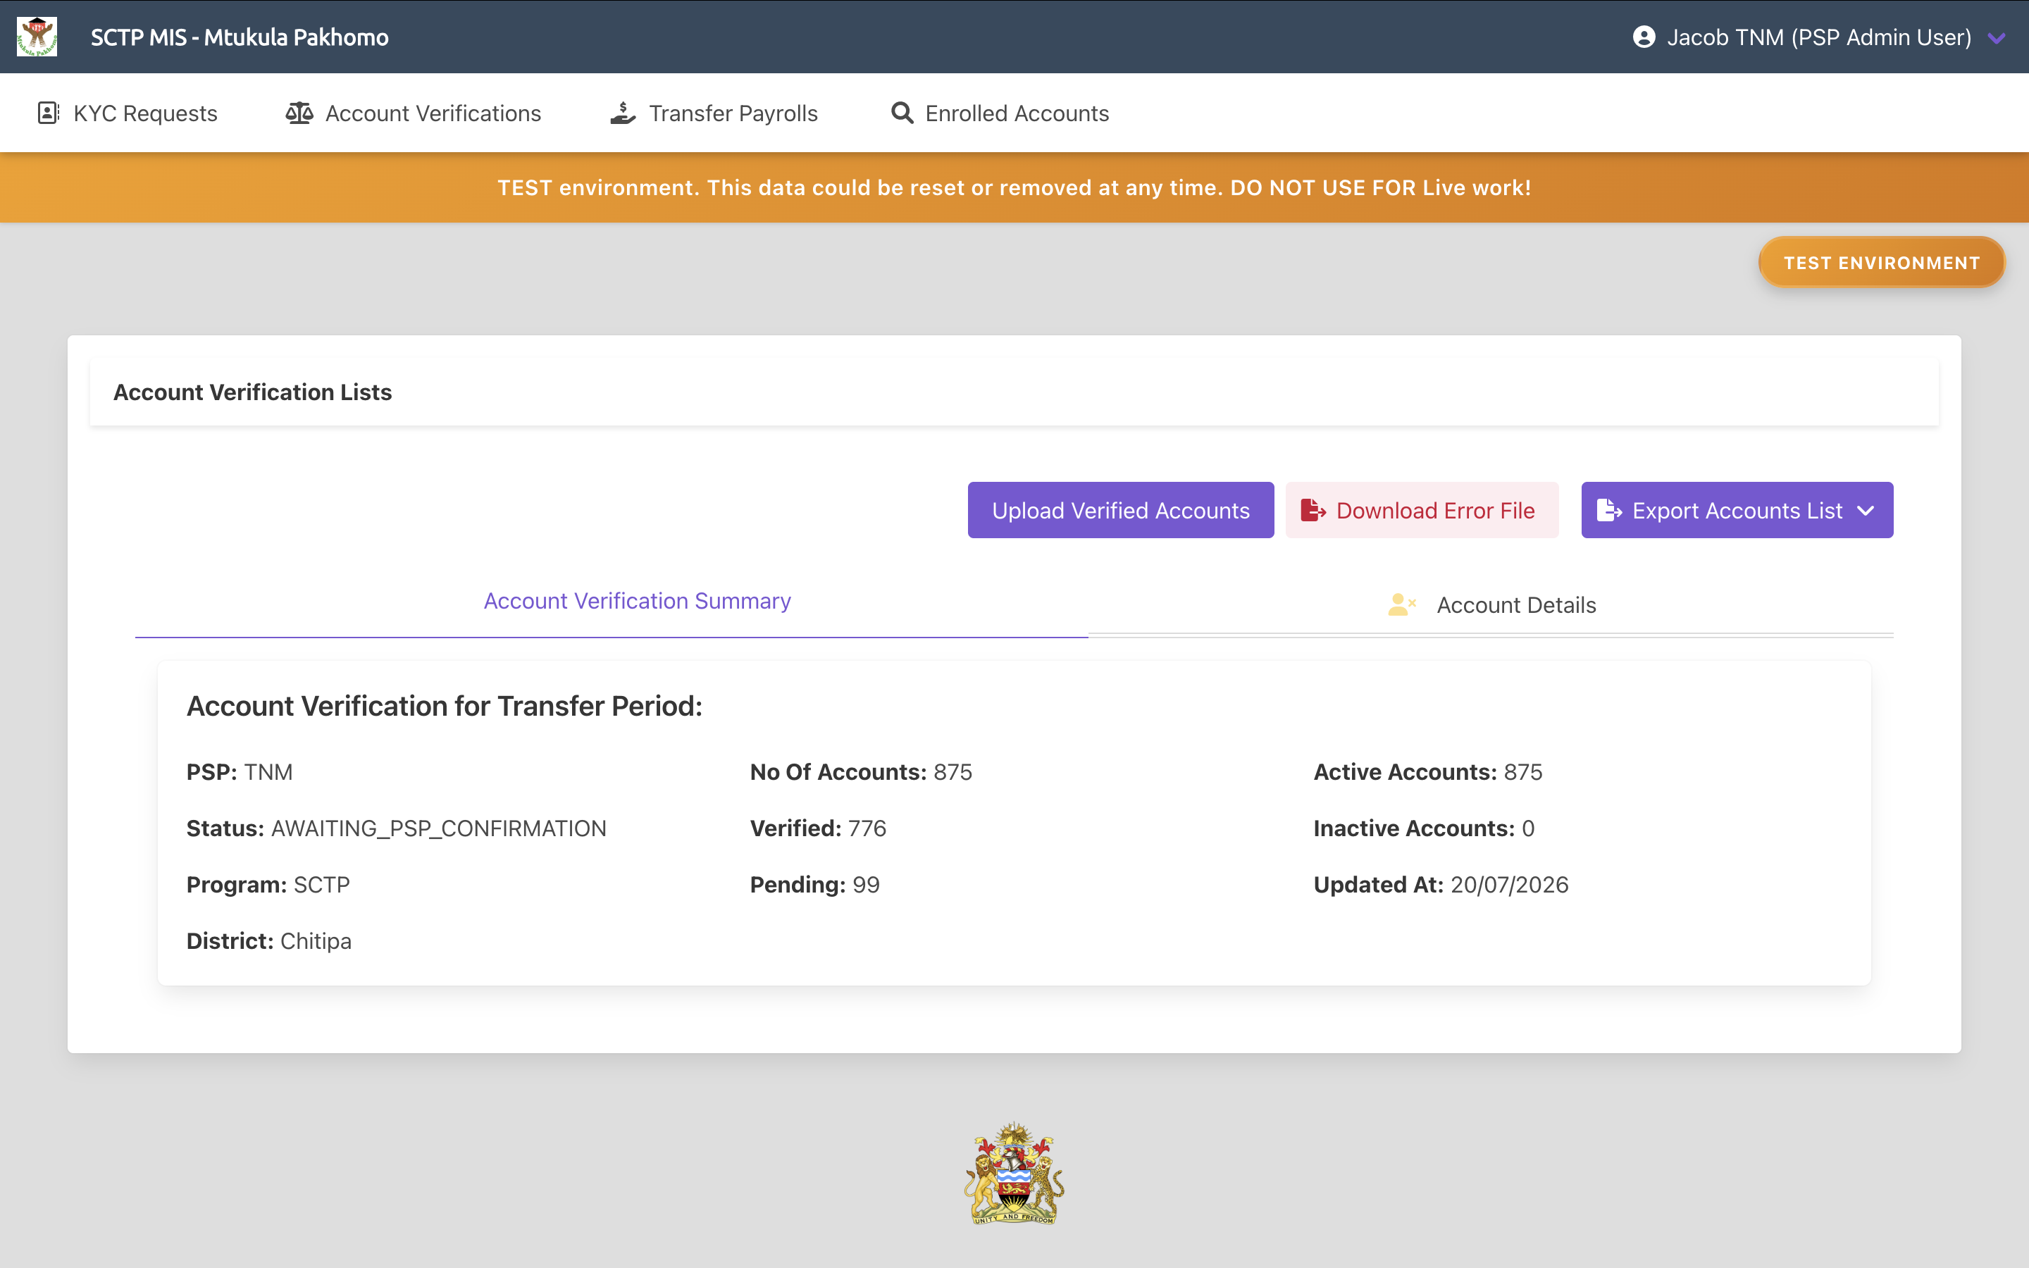Click the SCTP MIS logo icon
This screenshot has height=1268, width=2029.
pyautogui.click(x=37, y=37)
